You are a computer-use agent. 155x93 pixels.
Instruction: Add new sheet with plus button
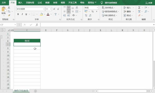pos(35,91)
